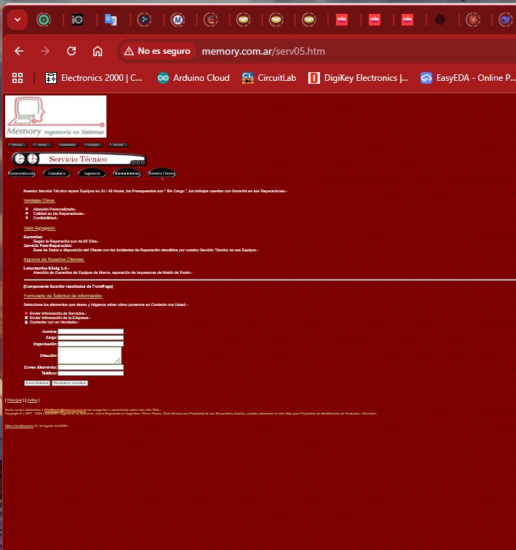Click the 'Valor Agregado:' heading text
Image resolution: width=516 pixels, height=550 pixels.
click(x=39, y=228)
